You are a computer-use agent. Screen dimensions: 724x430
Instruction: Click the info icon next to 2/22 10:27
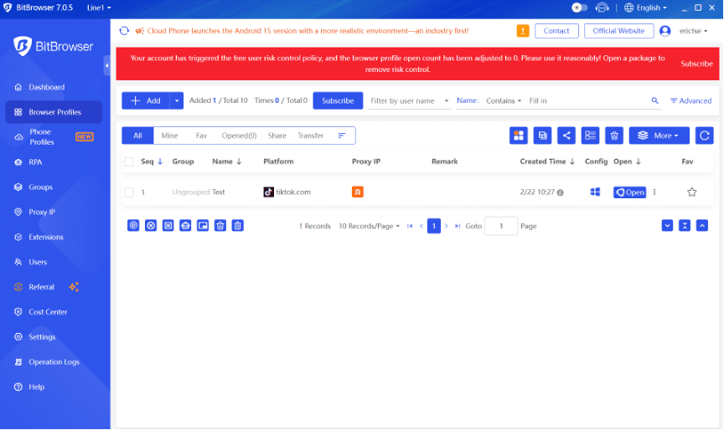(x=560, y=192)
